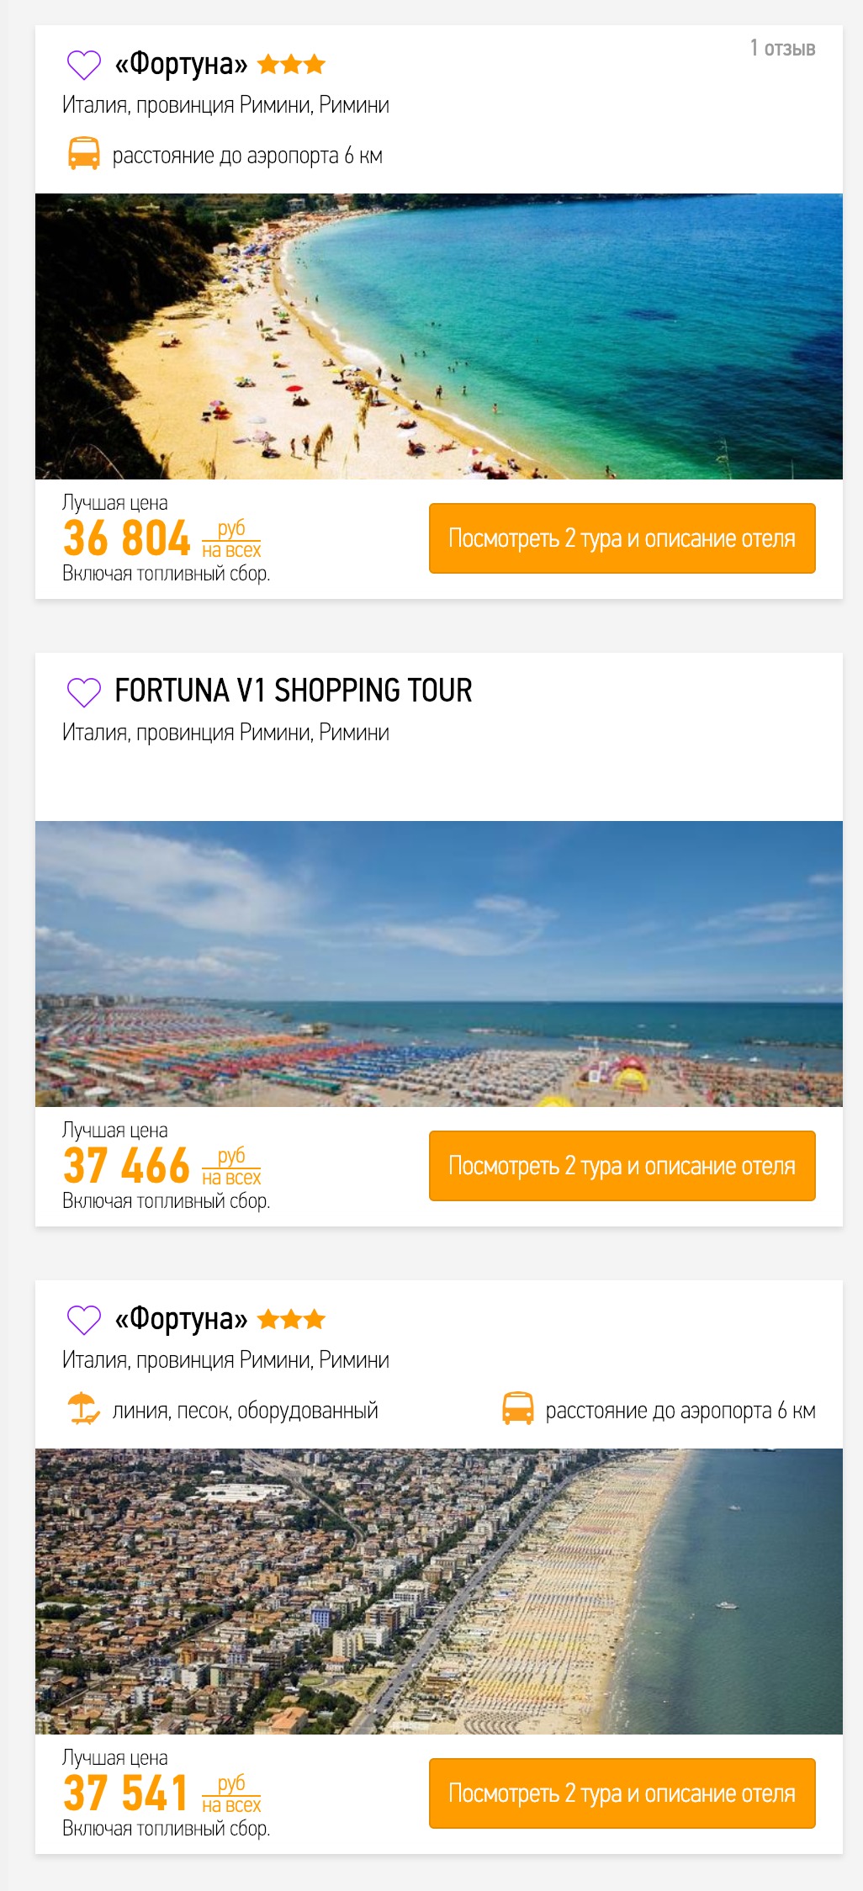The image size is (863, 1891).
Task: Click beach umbrella icon on the third card
Action: pos(83,1409)
